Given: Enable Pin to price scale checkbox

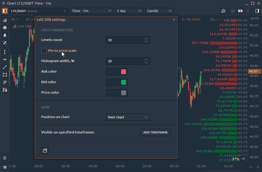Looking at the screenshot, I should tap(44, 51).
